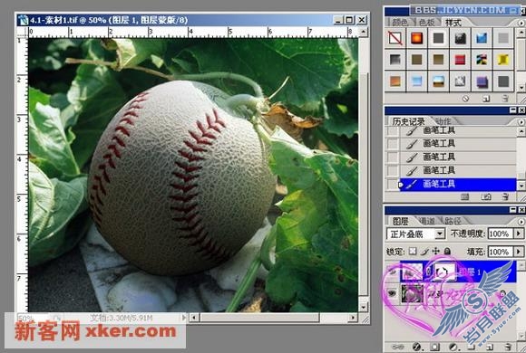The height and width of the screenshot is (353, 526).
Task: Click the layer mask thumbnail of 图层 1
Action: [444, 272]
